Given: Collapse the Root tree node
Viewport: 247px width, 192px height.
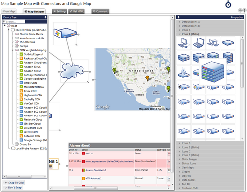Looking at the screenshot, I should pyautogui.click(x=5, y=26).
